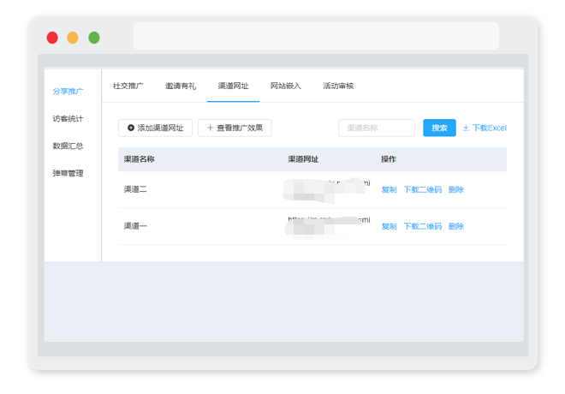Download the QR code for 渠道一

click(x=422, y=226)
